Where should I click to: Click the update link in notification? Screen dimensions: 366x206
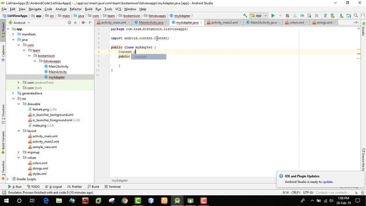[328, 182]
